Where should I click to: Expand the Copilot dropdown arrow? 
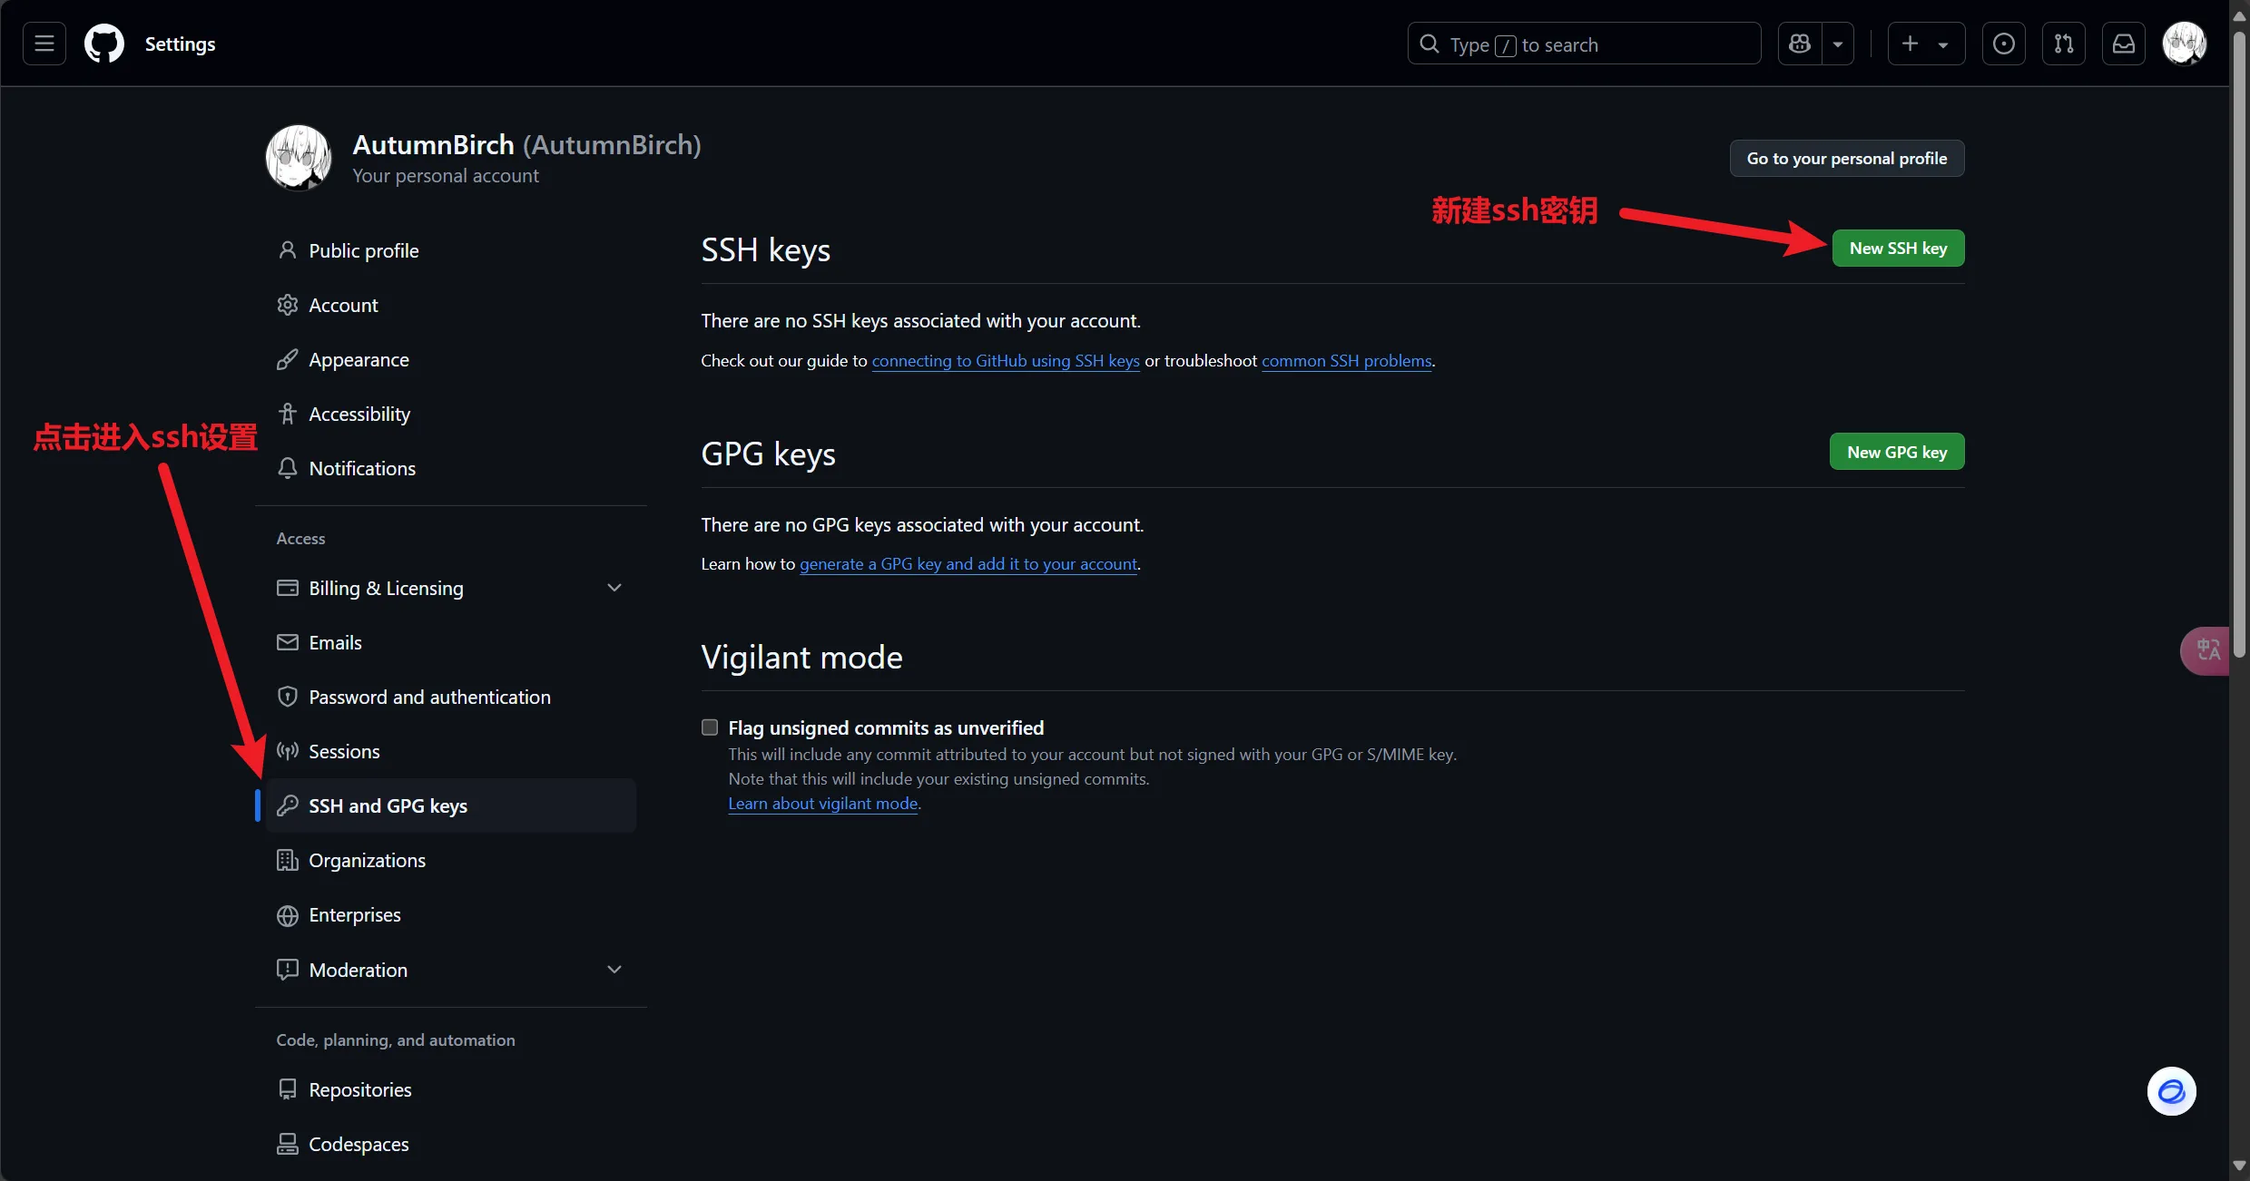(1838, 44)
